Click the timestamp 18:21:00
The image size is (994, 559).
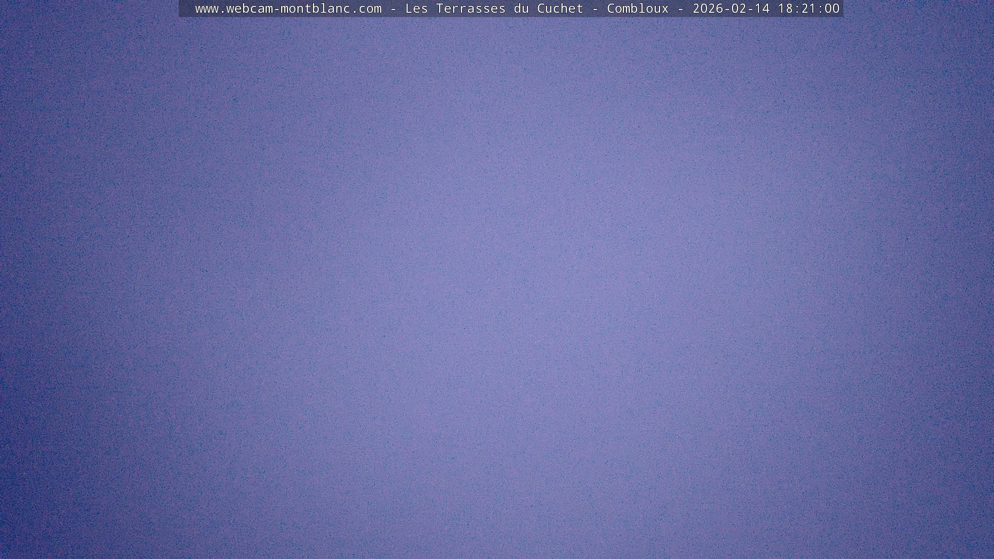[x=809, y=9]
